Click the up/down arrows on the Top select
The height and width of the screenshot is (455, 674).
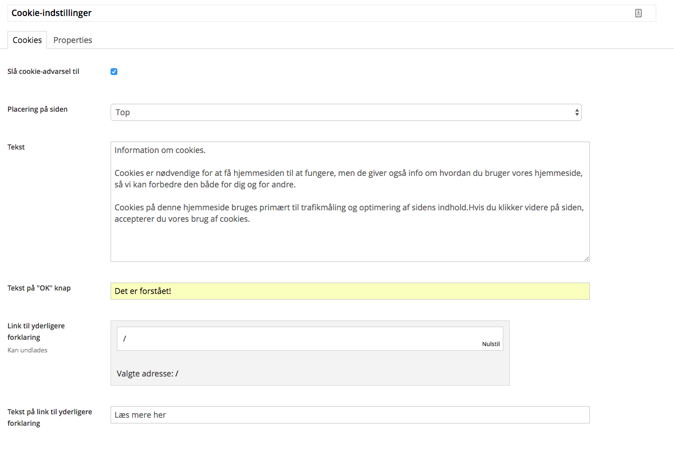point(577,112)
